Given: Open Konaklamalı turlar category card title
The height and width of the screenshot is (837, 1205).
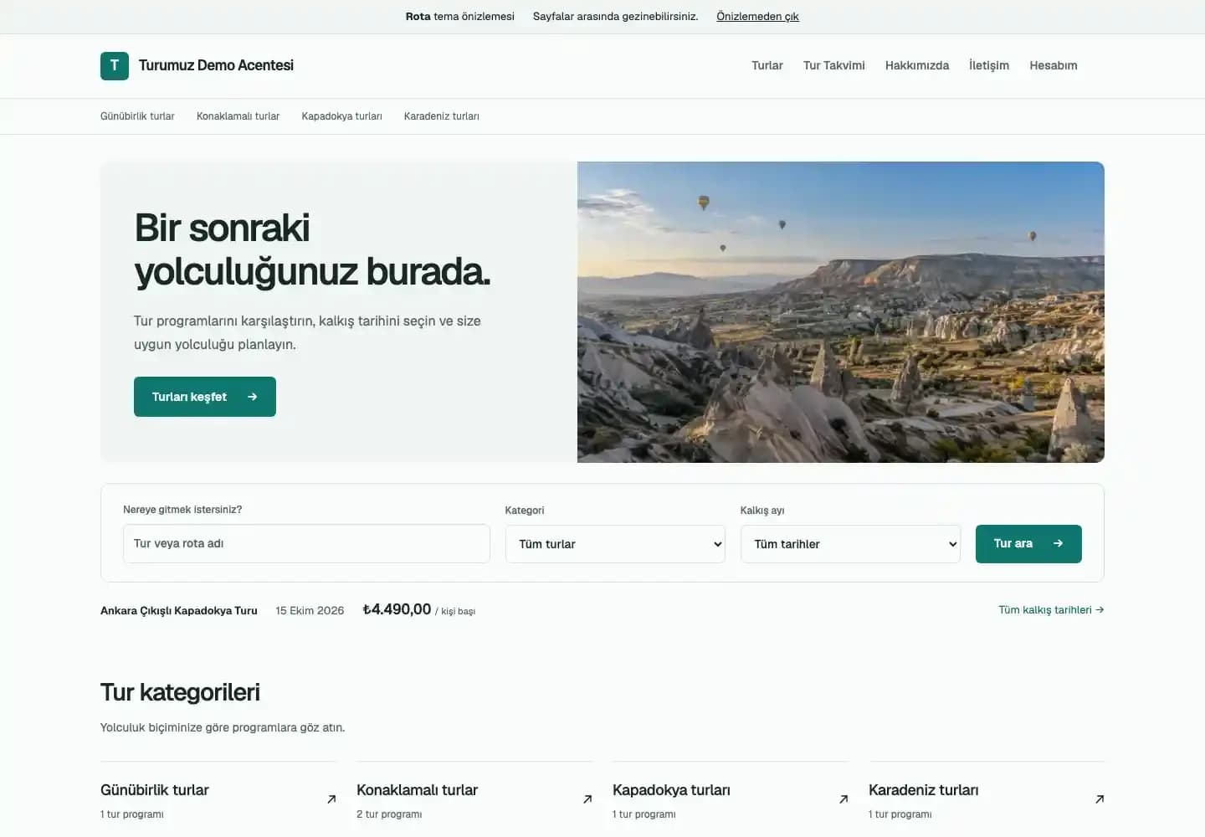Looking at the screenshot, I should pos(417,790).
